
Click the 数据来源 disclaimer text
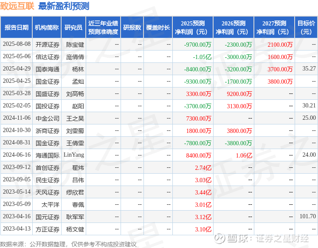68,244
